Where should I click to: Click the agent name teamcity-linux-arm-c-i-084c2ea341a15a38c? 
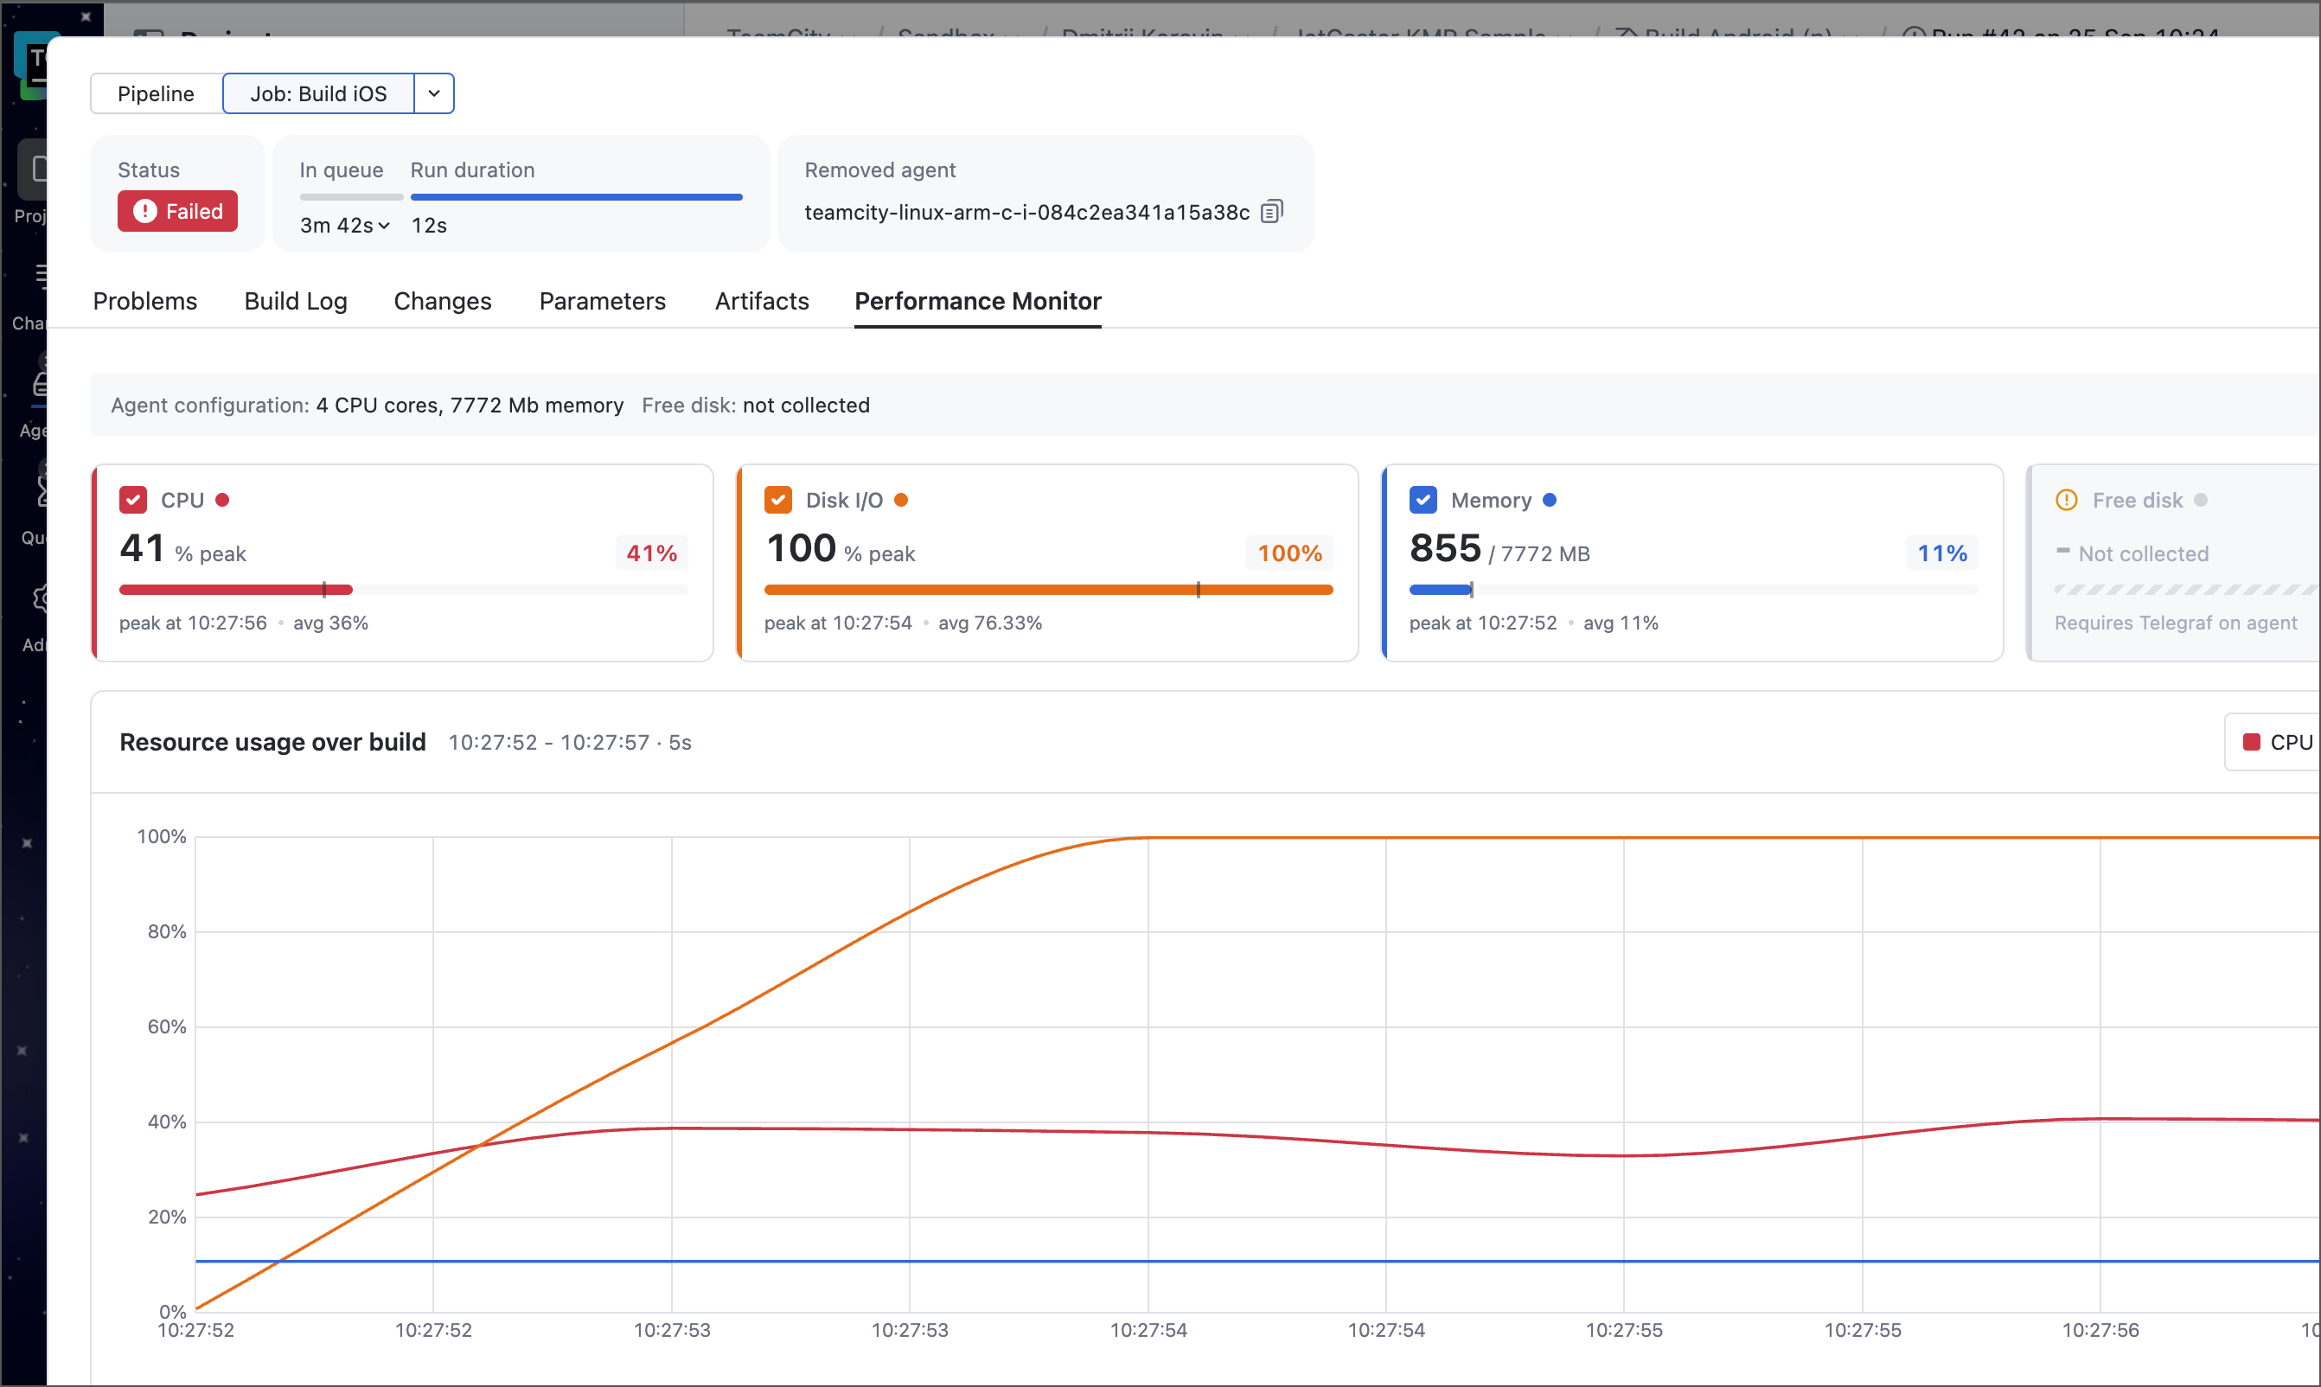tap(1026, 212)
